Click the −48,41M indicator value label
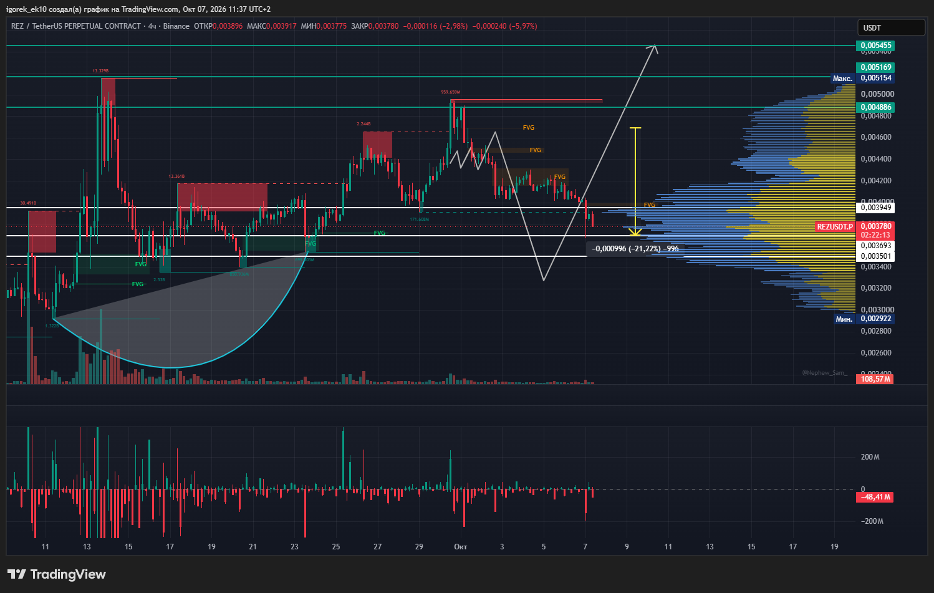Image resolution: width=934 pixels, height=593 pixels. point(875,497)
